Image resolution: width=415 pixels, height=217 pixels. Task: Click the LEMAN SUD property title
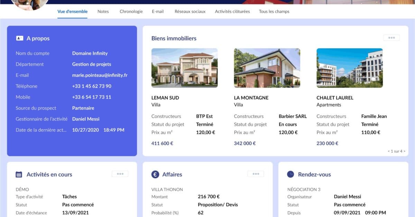click(x=165, y=98)
